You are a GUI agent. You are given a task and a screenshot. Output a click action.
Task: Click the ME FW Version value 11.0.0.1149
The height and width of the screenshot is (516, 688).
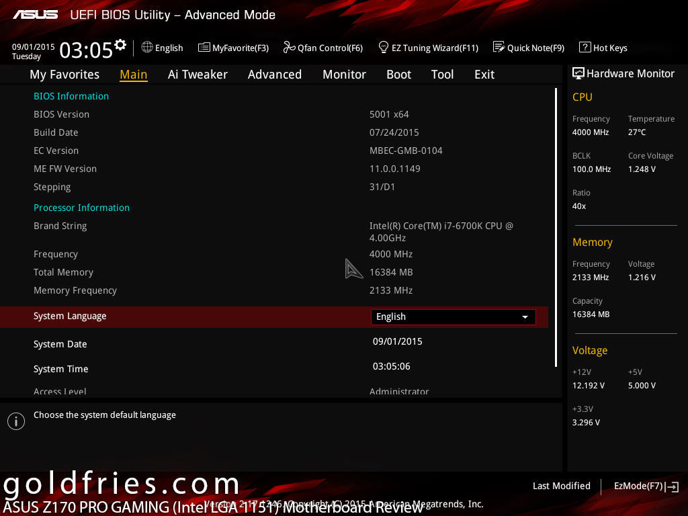click(x=395, y=169)
